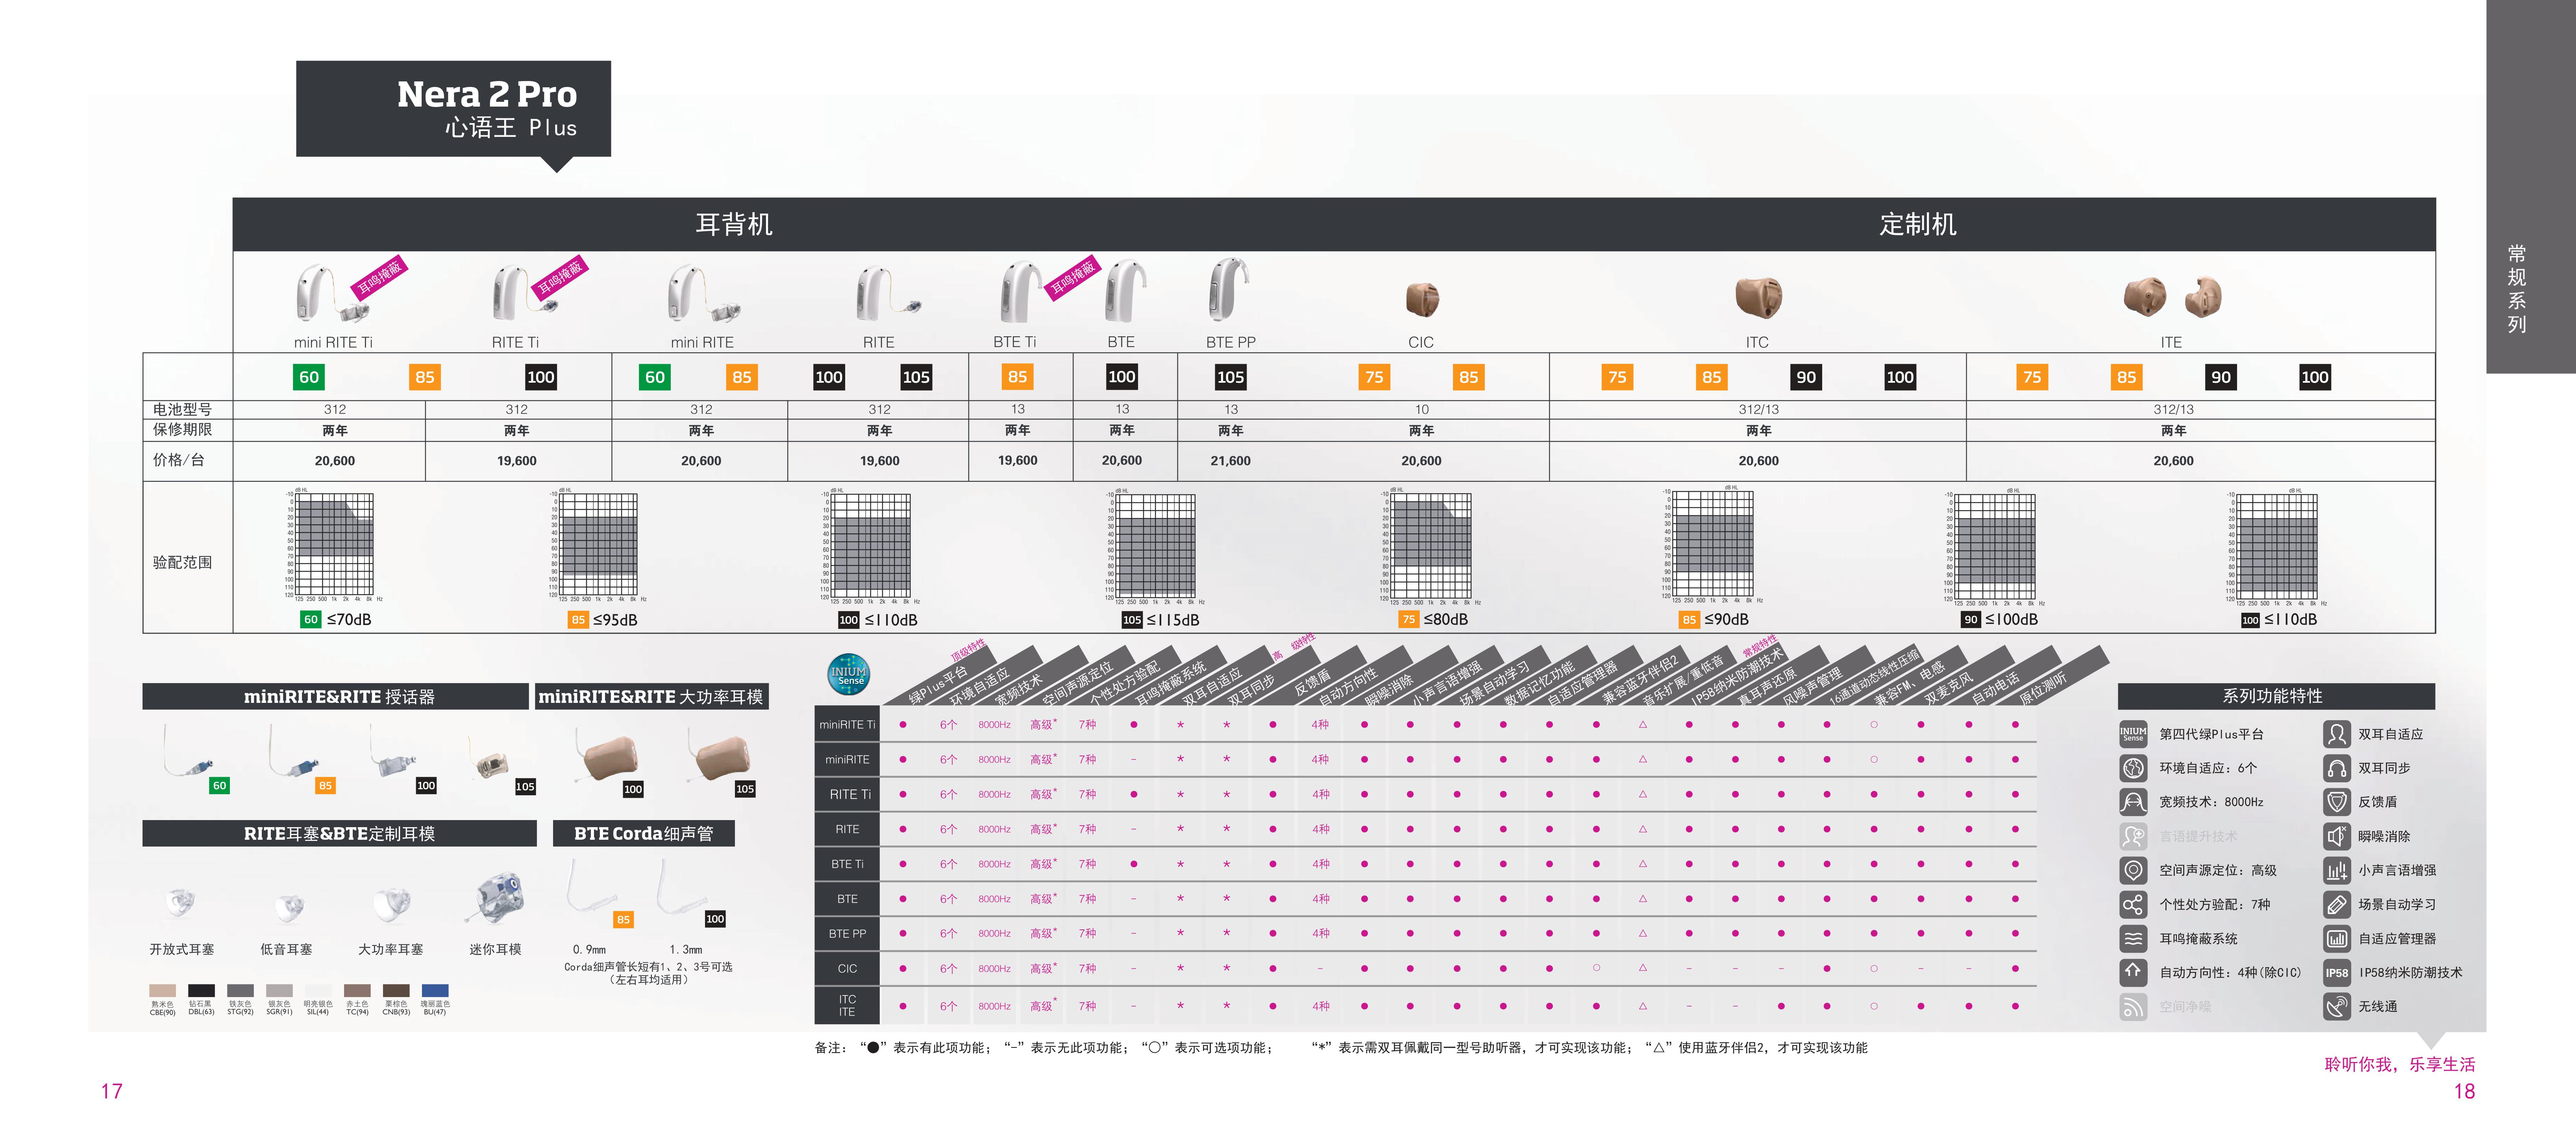Click the headphones icon for 双耳同步
The image size is (2576, 1143).
tap(2337, 768)
